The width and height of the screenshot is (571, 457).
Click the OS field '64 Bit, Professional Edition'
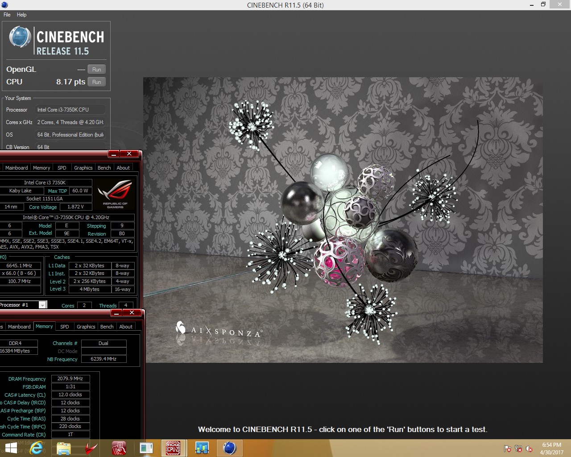(70, 135)
